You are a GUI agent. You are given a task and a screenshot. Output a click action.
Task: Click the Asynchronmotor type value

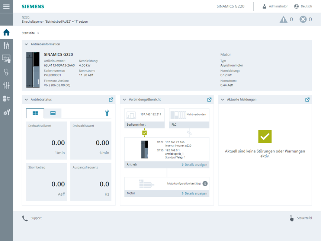coord(231,65)
